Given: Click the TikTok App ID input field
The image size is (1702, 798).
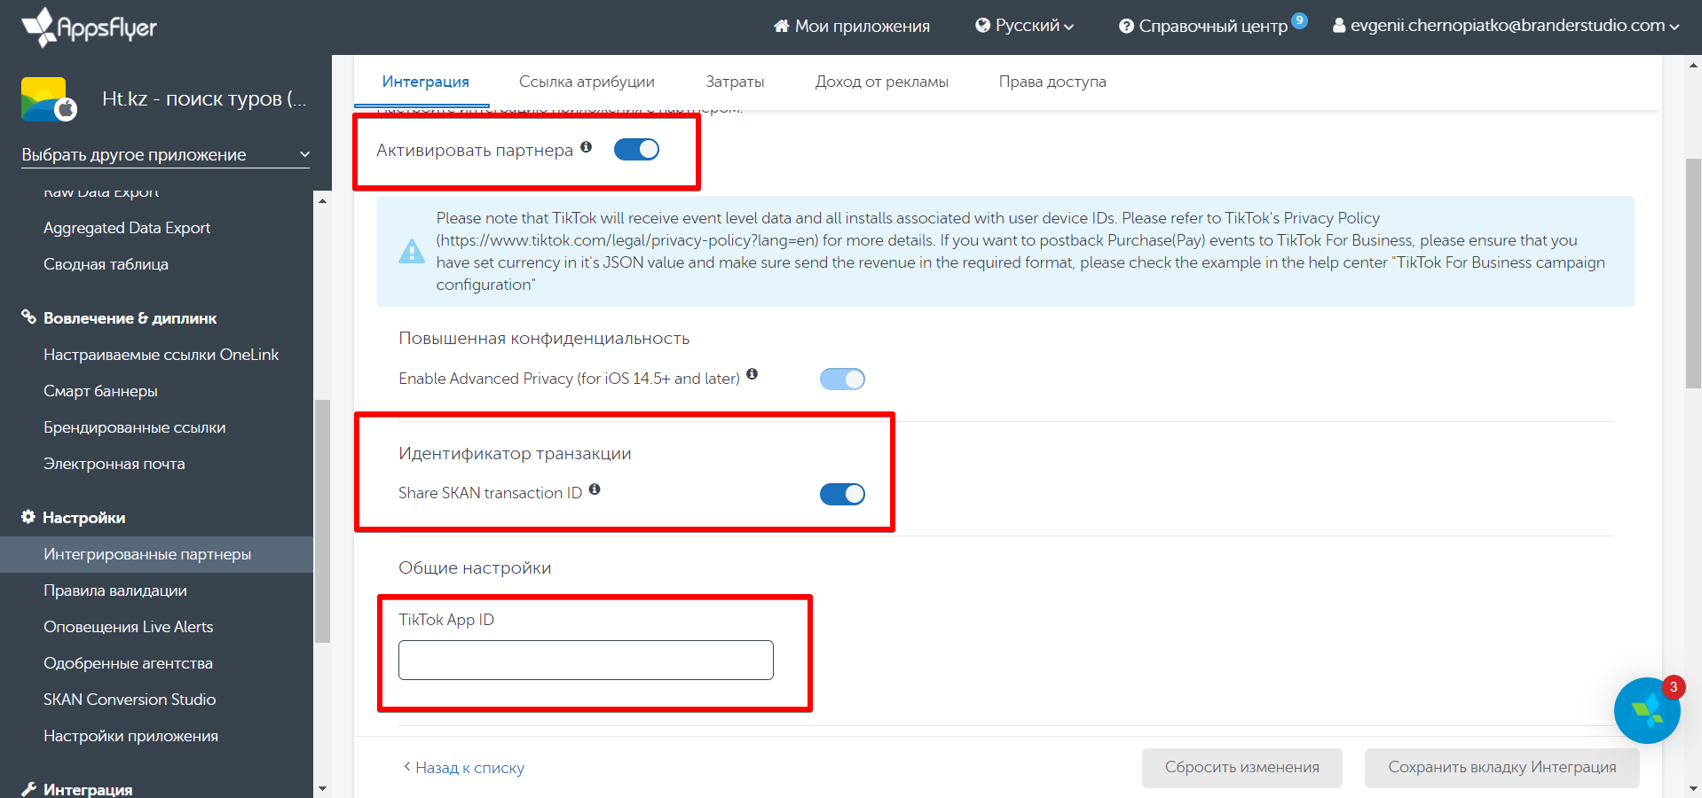Looking at the screenshot, I should (586, 661).
